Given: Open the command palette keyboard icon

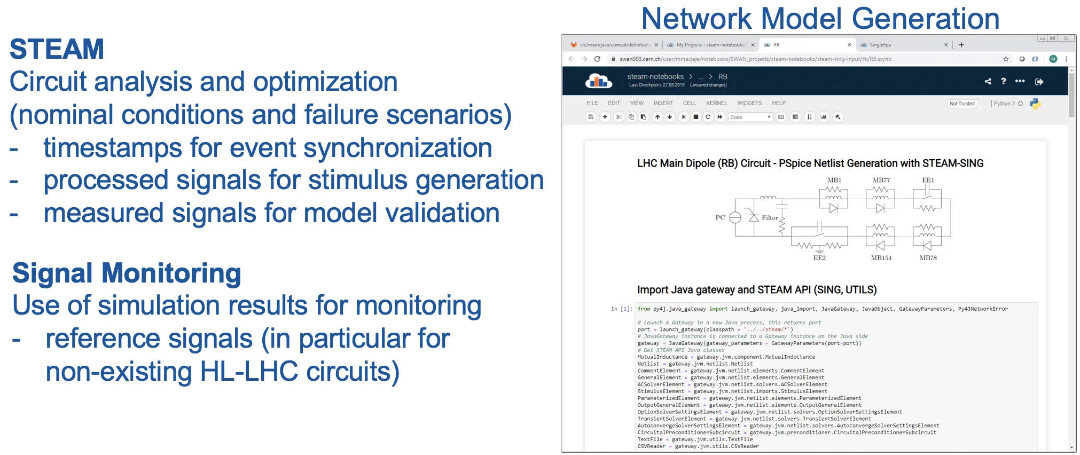Looking at the screenshot, I should click(781, 117).
